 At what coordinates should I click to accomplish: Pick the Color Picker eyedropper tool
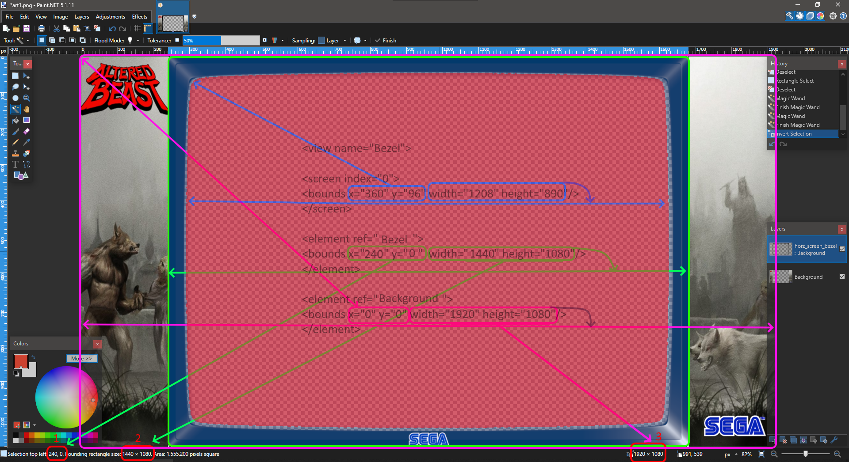point(27,142)
